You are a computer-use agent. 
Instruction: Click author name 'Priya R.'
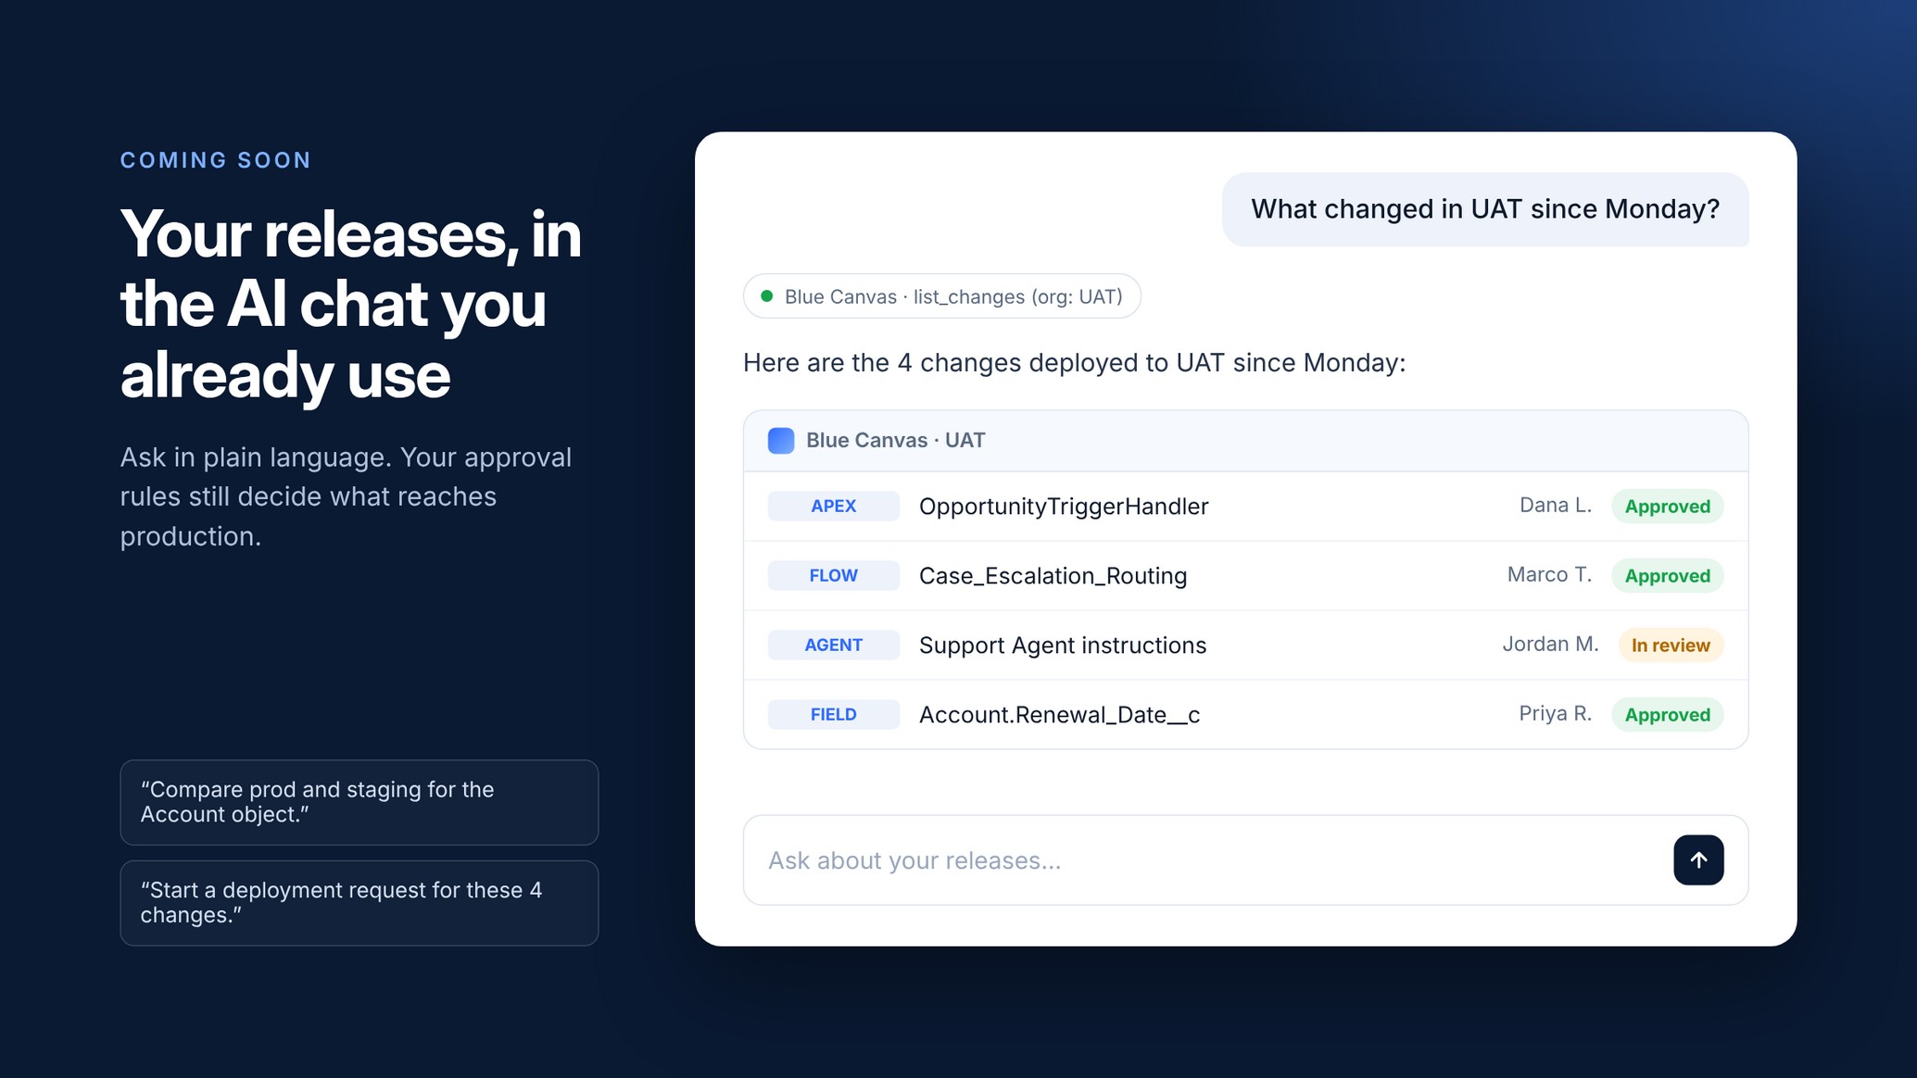click(1555, 713)
